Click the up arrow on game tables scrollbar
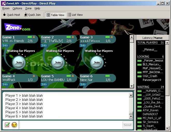Screen dimensions: 171x132 click(x=132, y=37)
